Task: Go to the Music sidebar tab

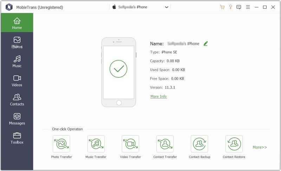Action: (x=17, y=61)
